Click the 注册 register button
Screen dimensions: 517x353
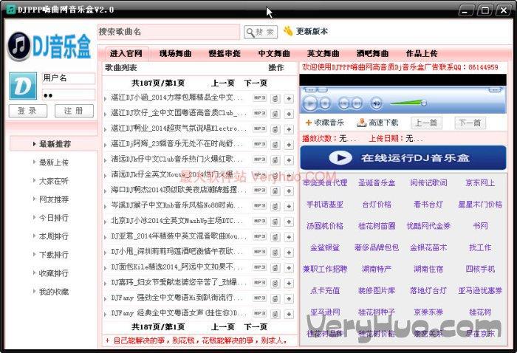(74, 111)
